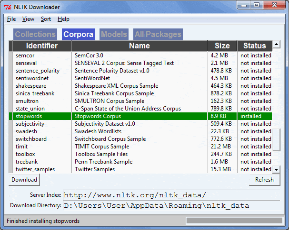Click the Server Index URL field

(x=171, y=195)
